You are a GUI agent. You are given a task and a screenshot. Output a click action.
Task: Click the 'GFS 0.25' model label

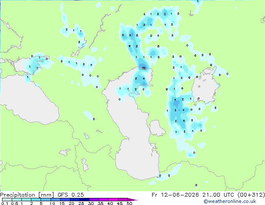pos(71,195)
